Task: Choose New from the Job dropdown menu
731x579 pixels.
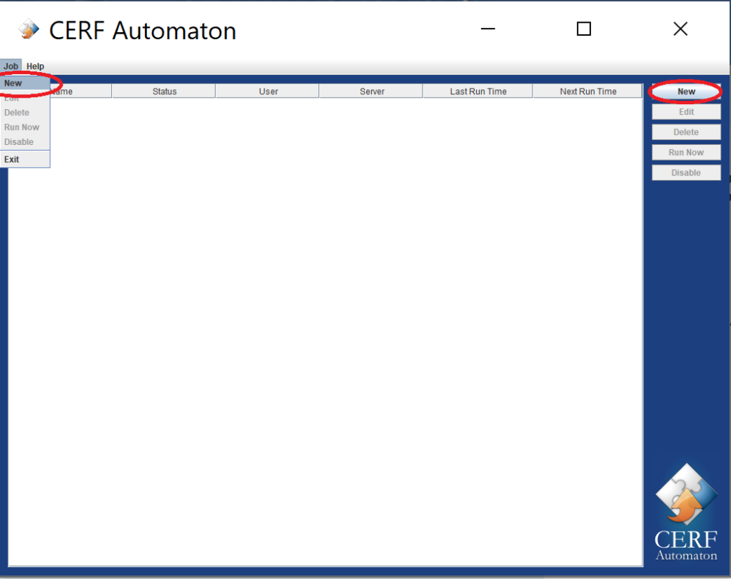Action: (x=14, y=84)
